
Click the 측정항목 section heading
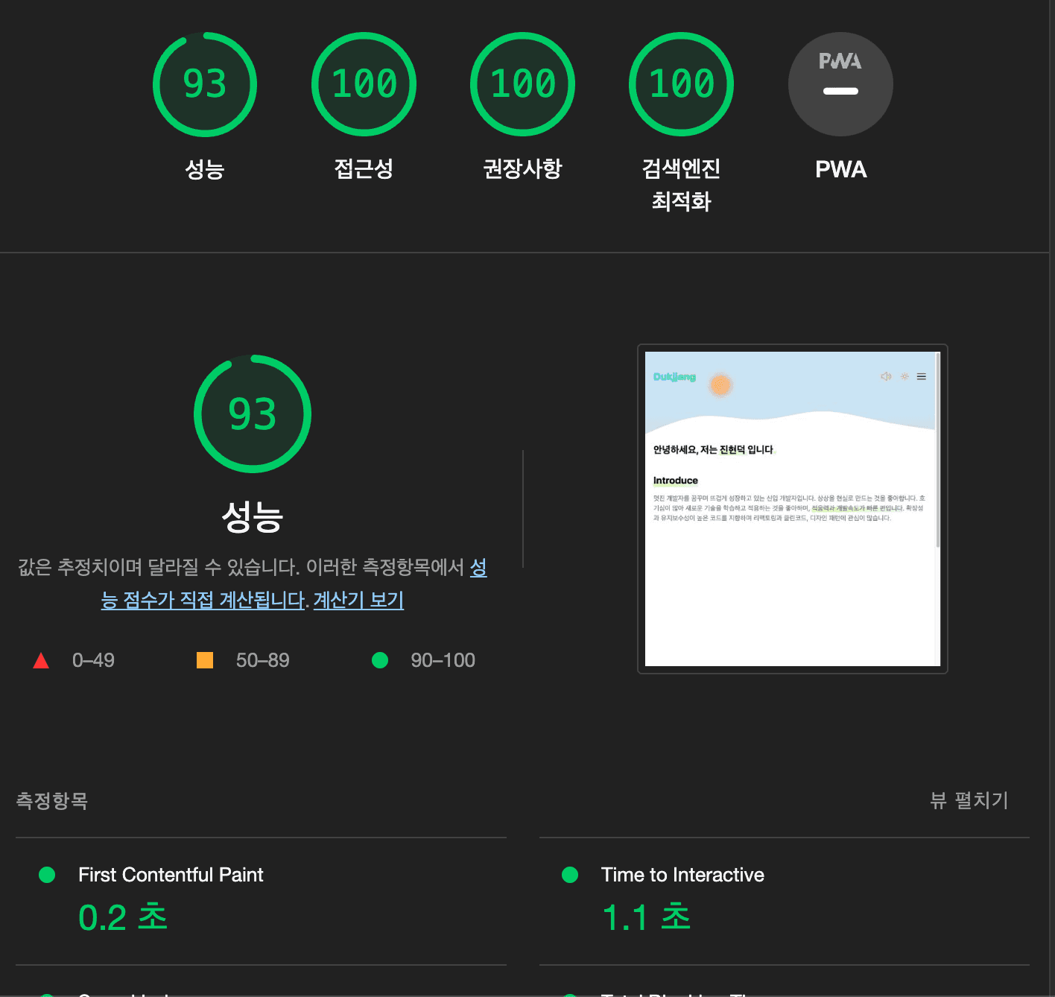(52, 800)
